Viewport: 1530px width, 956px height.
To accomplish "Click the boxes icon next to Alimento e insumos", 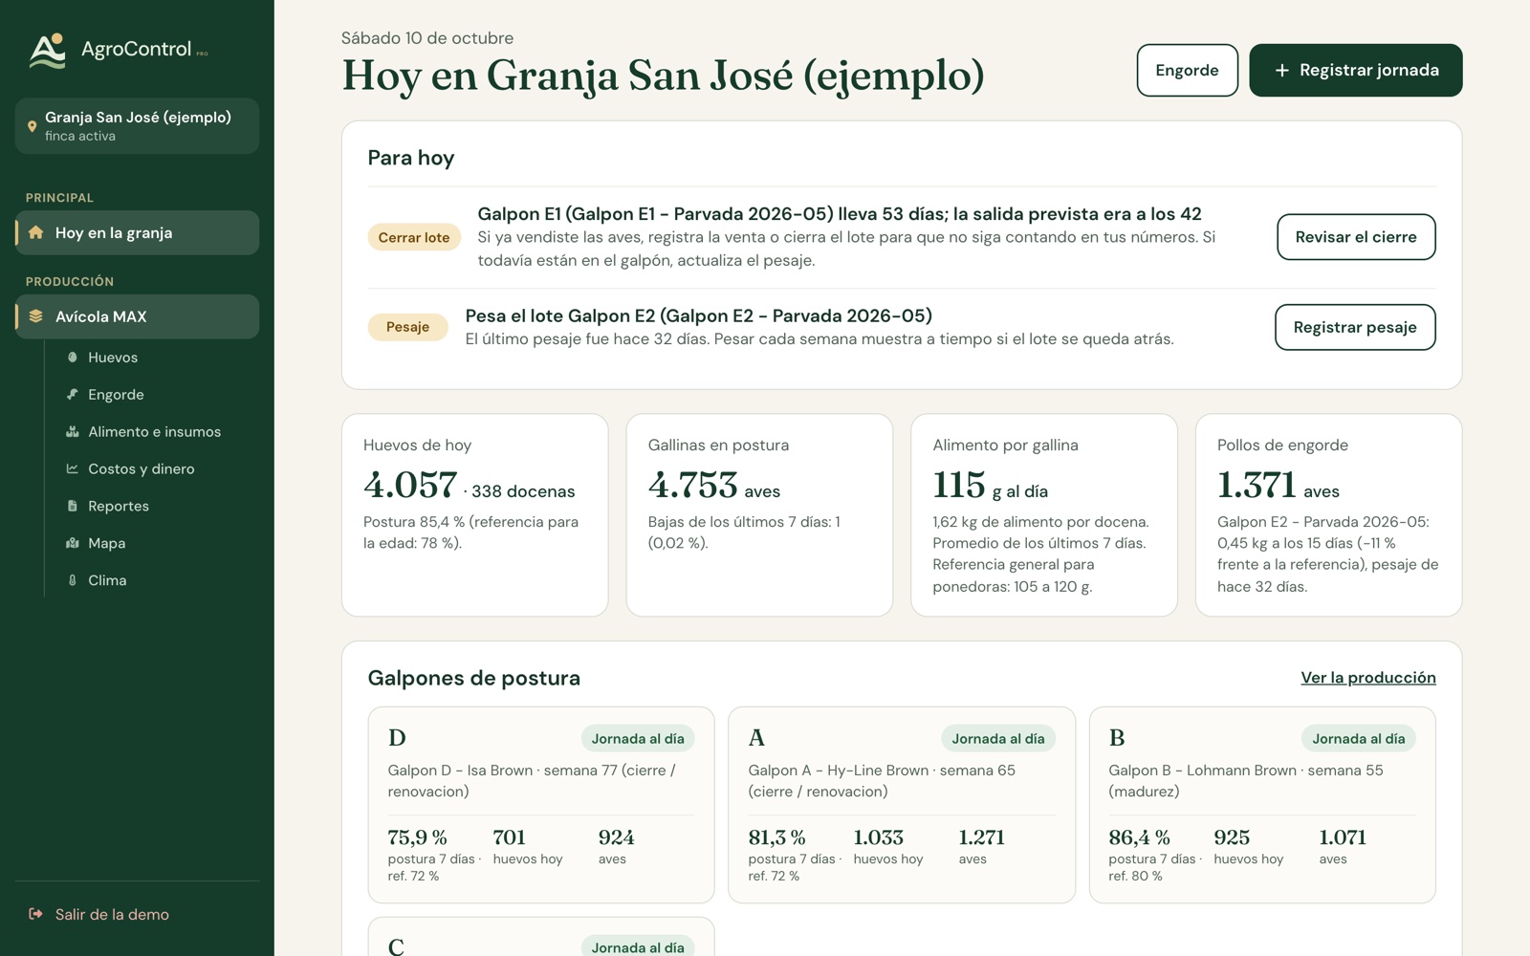I will 72,431.
